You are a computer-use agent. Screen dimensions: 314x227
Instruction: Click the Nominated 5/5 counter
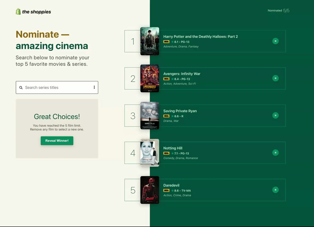point(278,11)
